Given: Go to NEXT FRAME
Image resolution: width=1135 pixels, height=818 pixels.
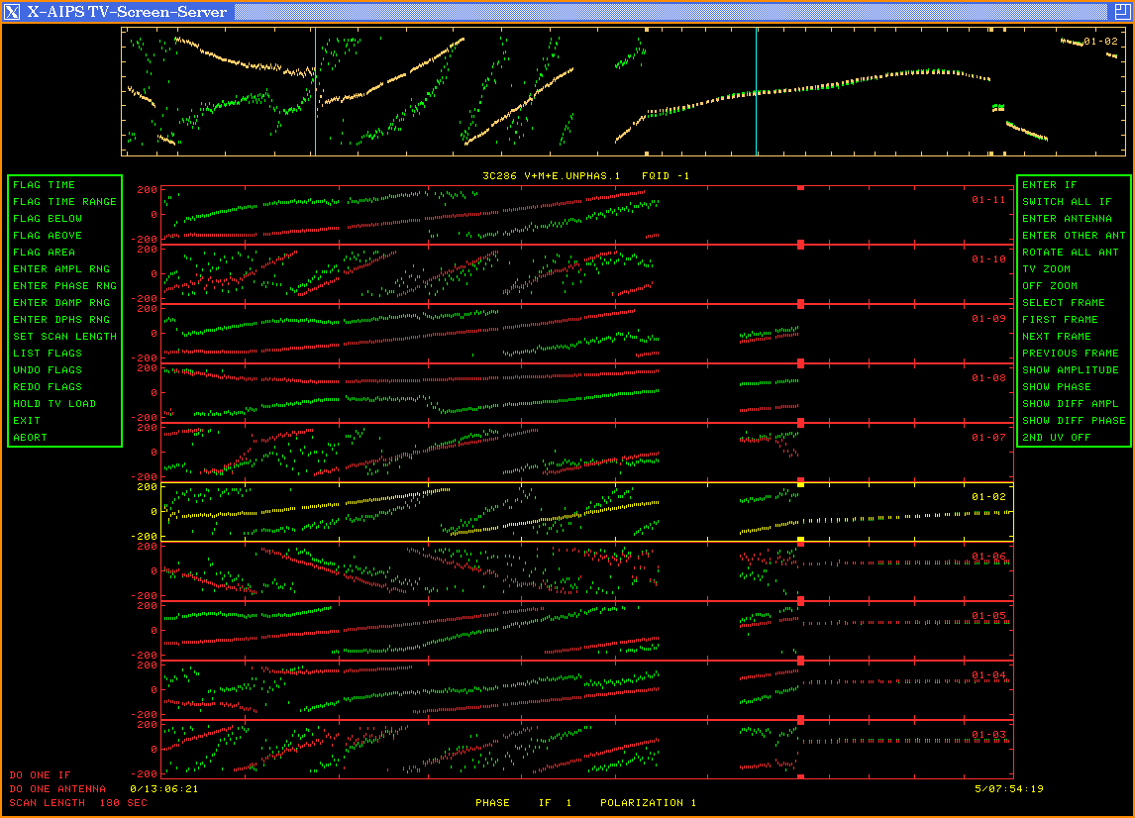Looking at the screenshot, I should [1057, 337].
